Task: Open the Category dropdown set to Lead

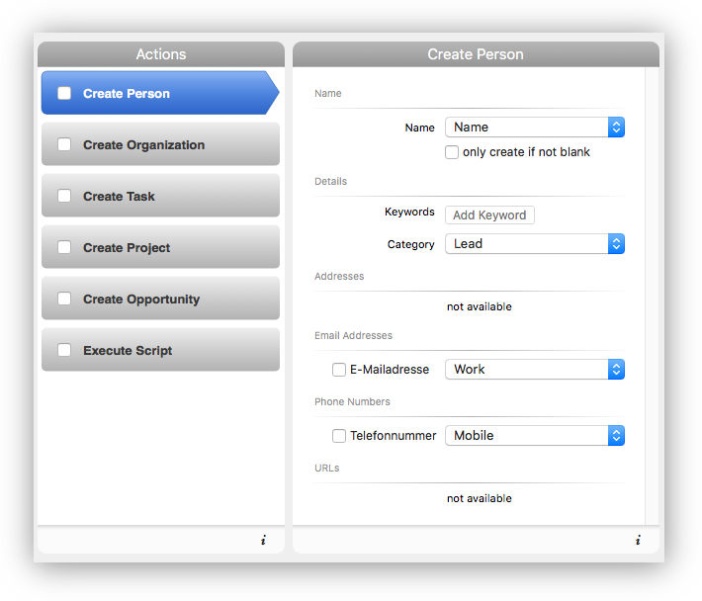Action: tap(535, 244)
